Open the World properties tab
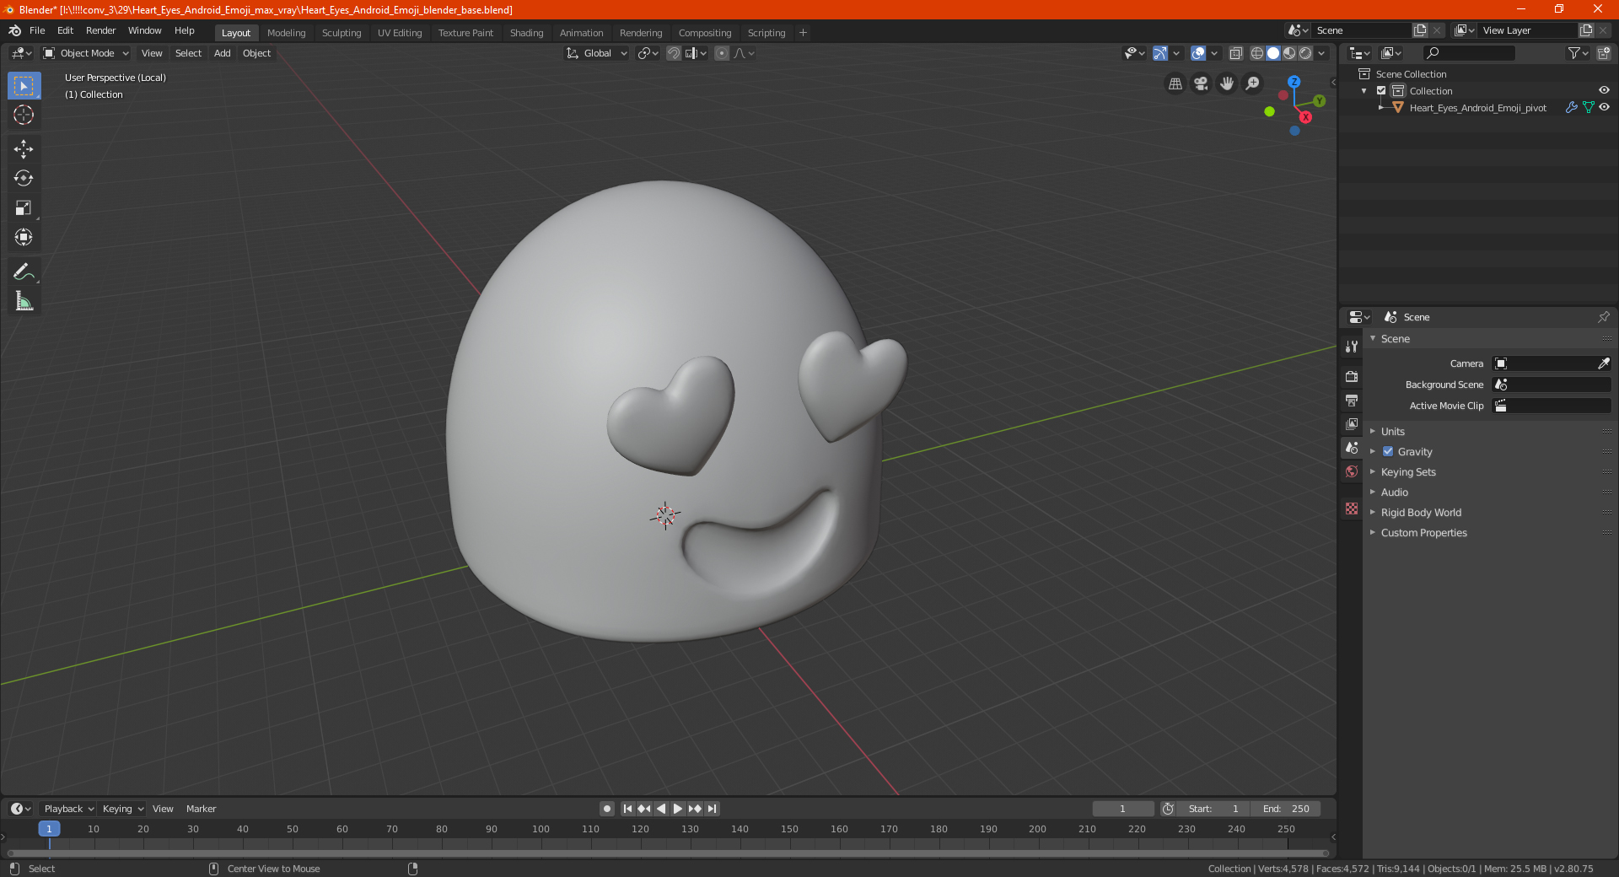Image resolution: width=1619 pixels, height=877 pixels. coord(1352,471)
